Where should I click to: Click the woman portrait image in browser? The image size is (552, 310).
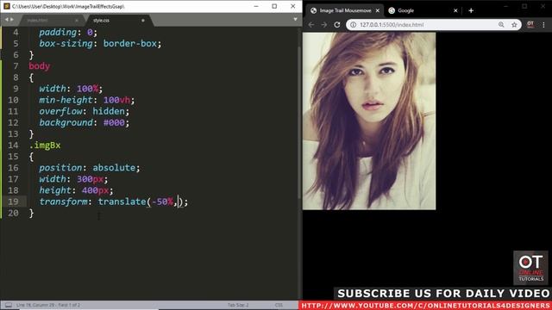pos(369,121)
